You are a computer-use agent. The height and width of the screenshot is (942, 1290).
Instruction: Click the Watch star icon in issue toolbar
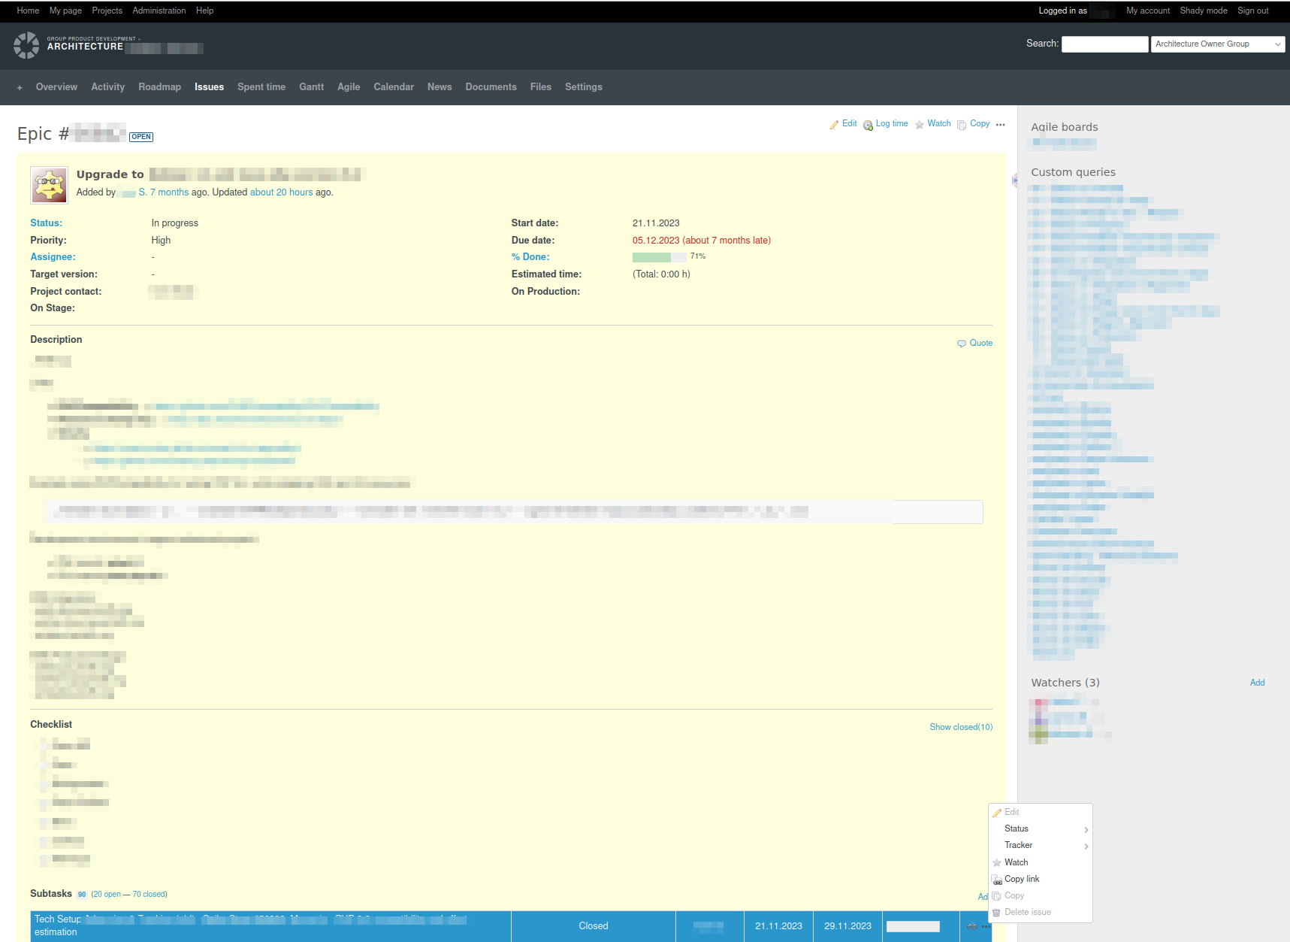pos(920,125)
